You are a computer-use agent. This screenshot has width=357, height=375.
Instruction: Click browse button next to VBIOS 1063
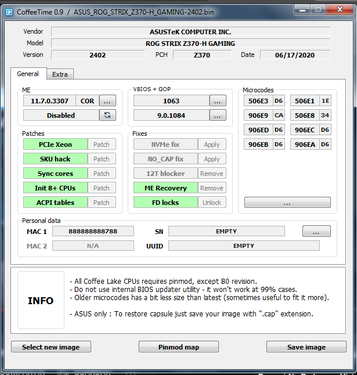pyautogui.click(x=218, y=100)
